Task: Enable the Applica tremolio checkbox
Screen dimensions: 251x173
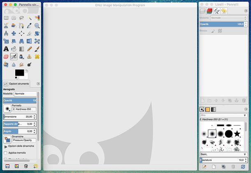Action: tap(5, 153)
